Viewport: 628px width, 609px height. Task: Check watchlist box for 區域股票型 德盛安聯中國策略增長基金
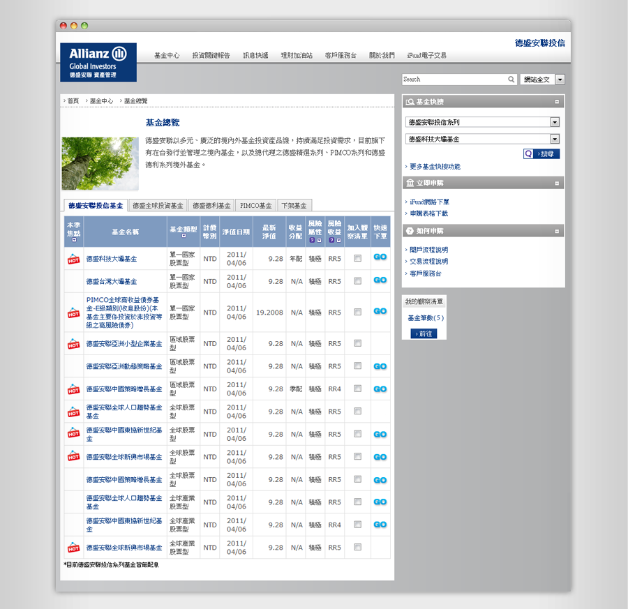(358, 389)
